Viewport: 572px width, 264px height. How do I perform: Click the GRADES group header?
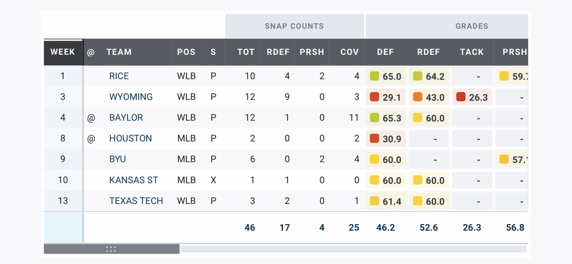[x=471, y=26]
